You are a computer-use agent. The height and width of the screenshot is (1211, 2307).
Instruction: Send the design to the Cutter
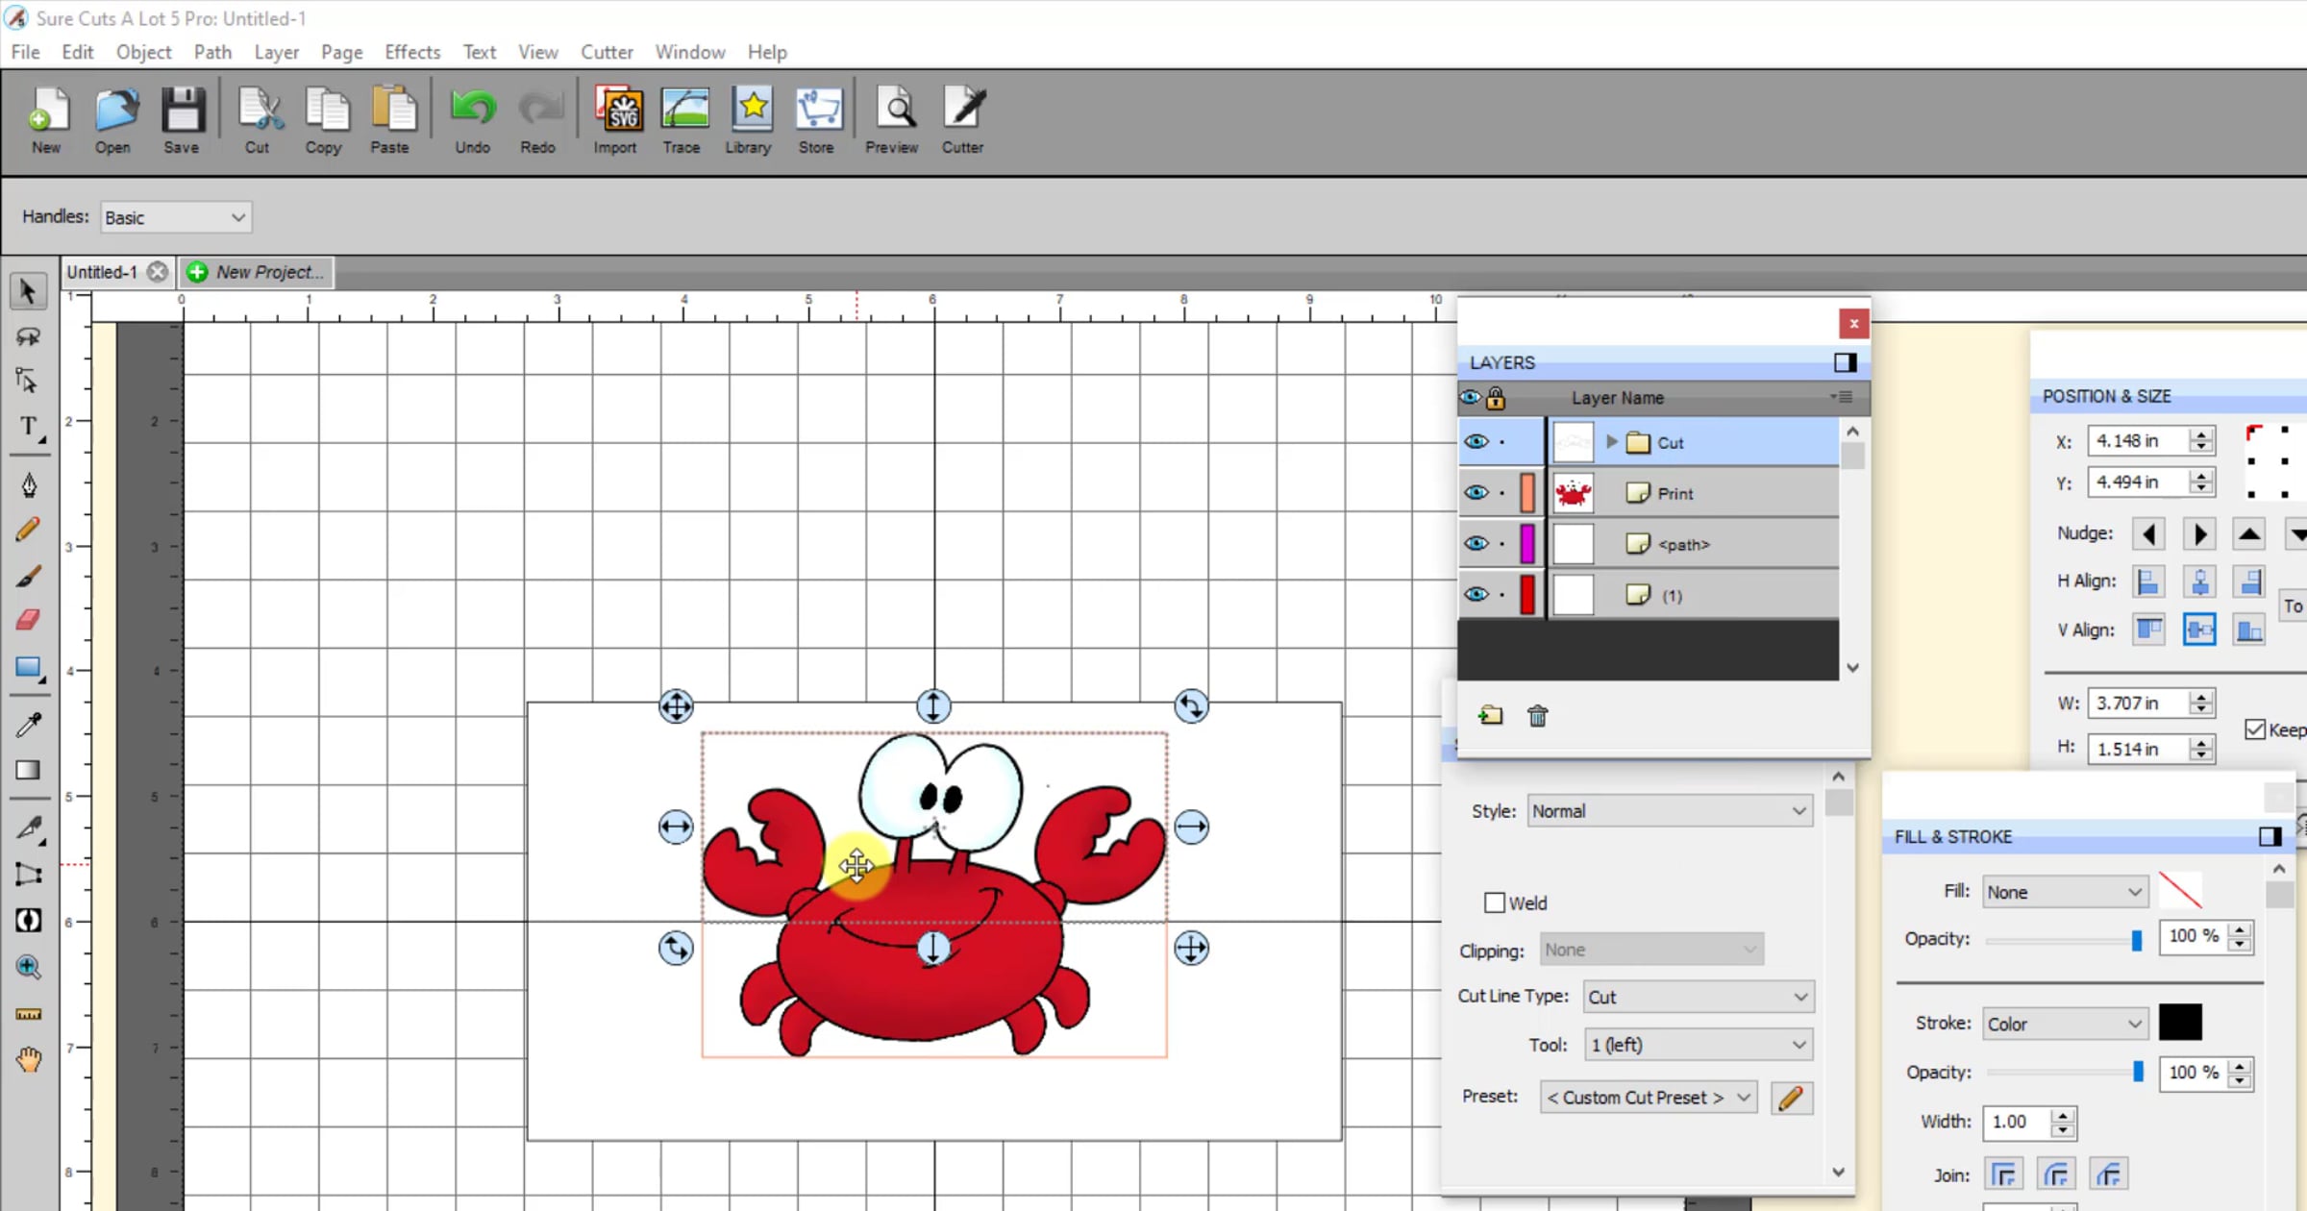(x=963, y=120)
